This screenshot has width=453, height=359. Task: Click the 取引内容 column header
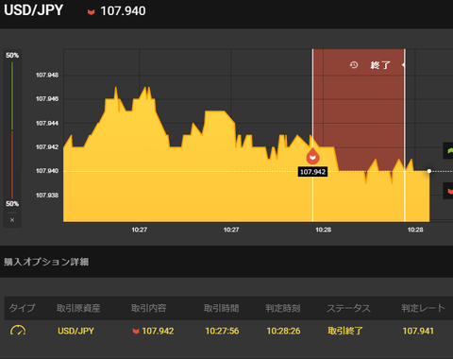click(148, 308)
